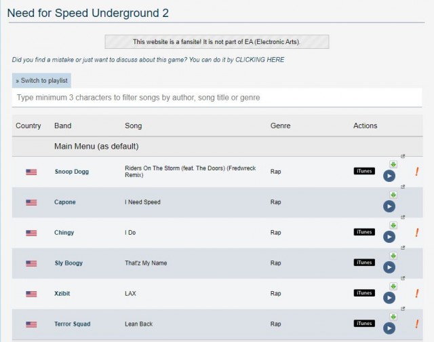Play Xzibit's LAX track
434x342 pixels.
tap(389, 298)
